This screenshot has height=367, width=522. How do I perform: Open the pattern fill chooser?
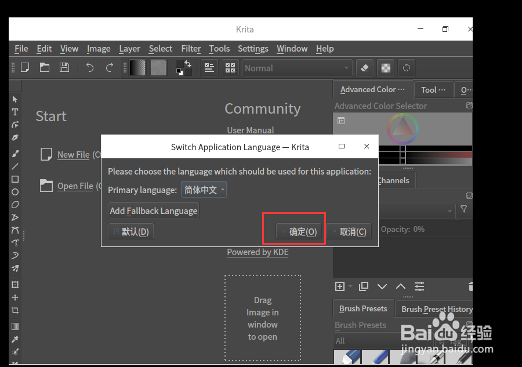158,68
